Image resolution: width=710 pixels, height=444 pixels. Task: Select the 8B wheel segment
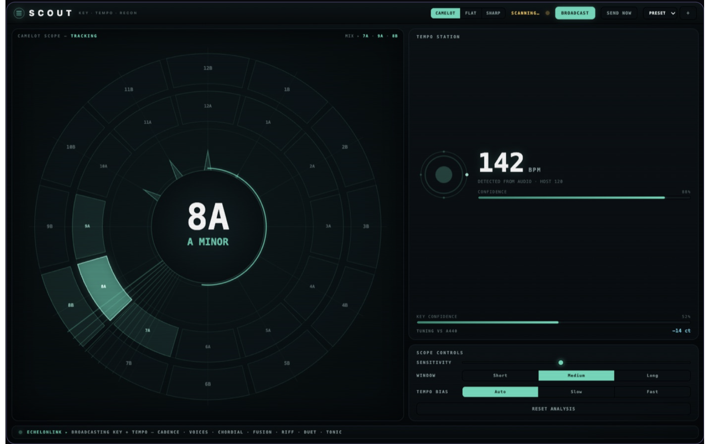click(x=70, y=305)
